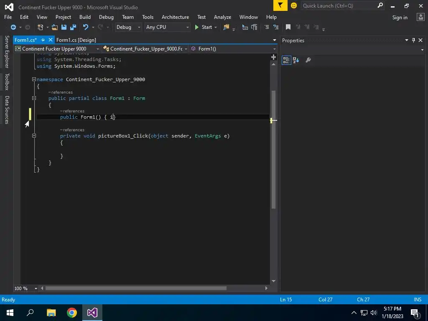The width and height of the screenshot is (428, 321).
Task: Click the New Project toolbar icon
Action: (41, 27)
